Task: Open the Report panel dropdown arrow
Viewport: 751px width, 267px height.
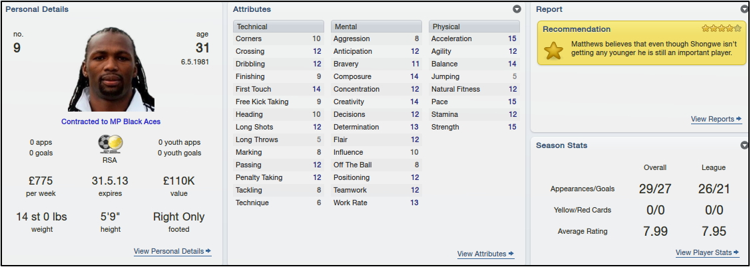Action: [744, 9]
